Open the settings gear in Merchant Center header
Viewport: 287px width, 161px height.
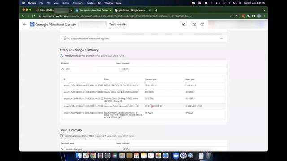point(183,25)
